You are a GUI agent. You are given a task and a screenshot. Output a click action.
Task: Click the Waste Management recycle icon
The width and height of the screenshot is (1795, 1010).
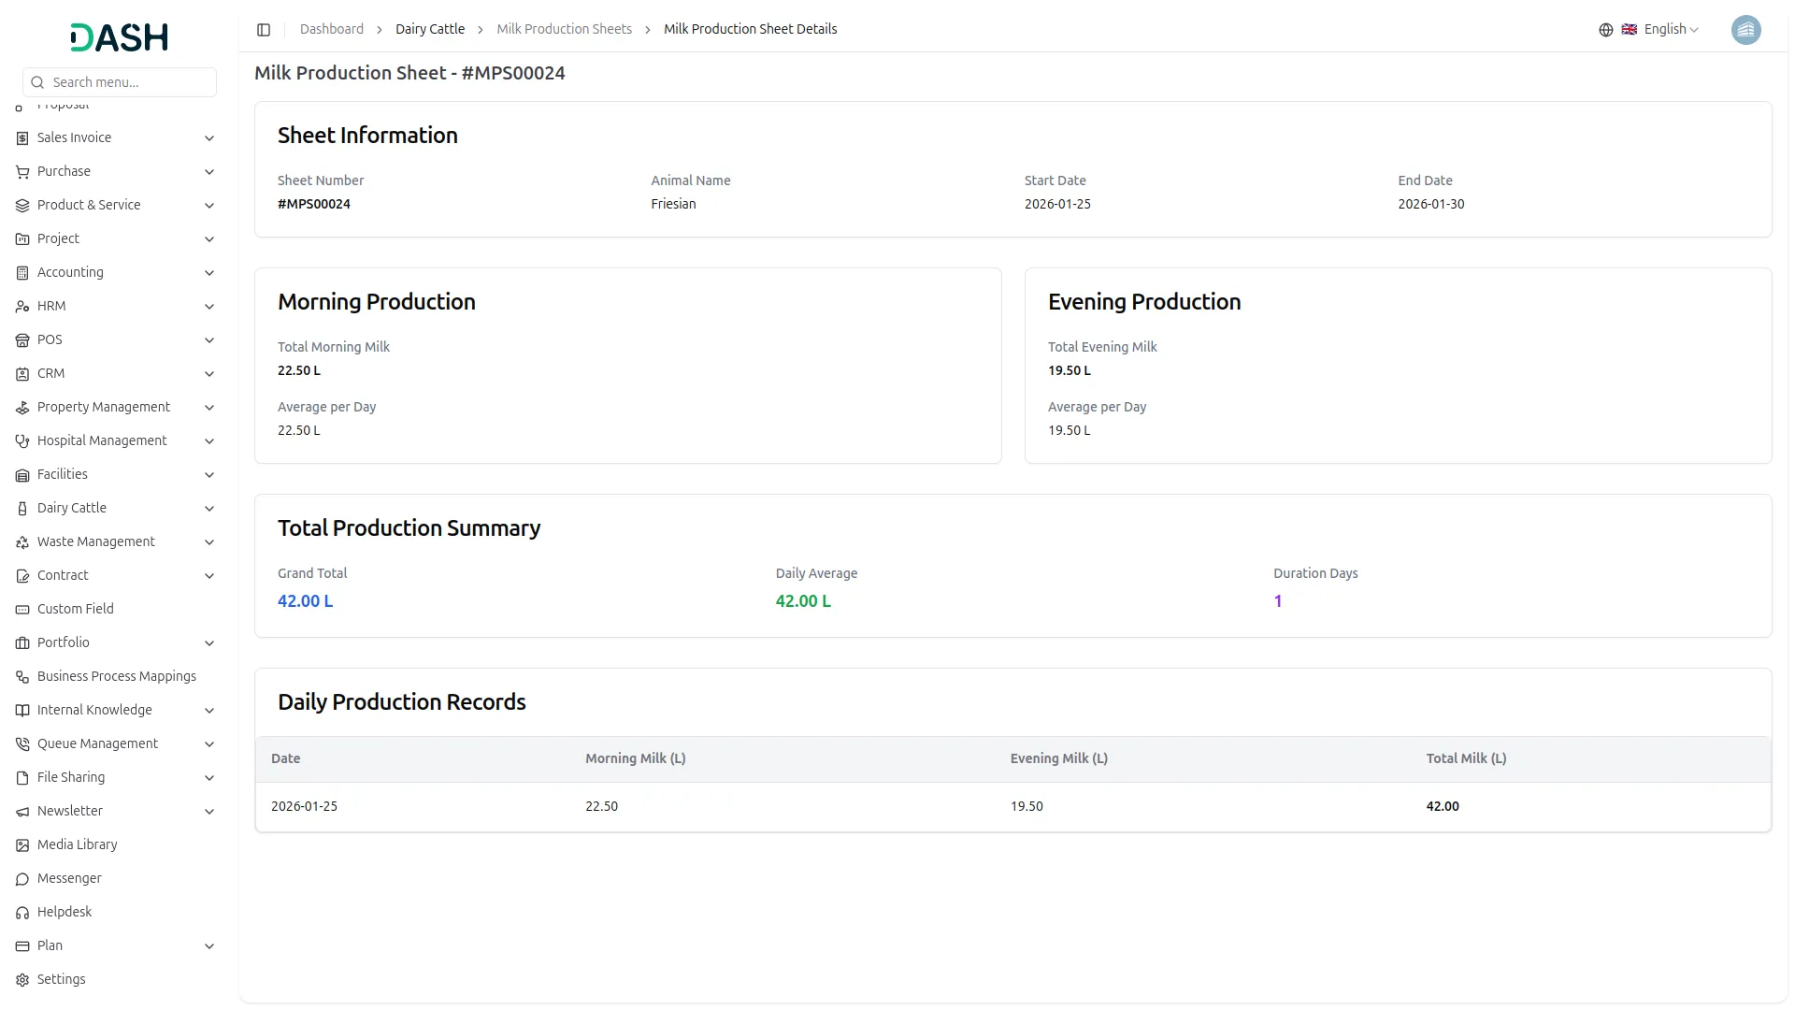(x=22, y=542)
